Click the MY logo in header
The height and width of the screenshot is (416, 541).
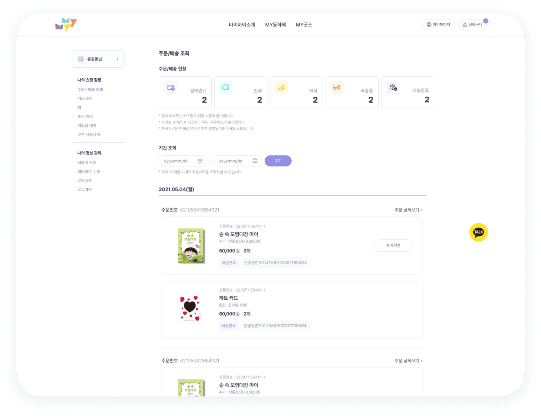point(66,24)
